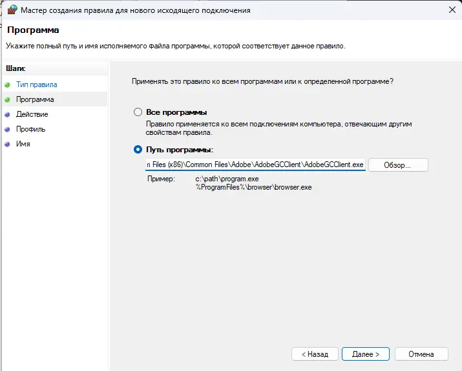Image resolution: width=462 pixels, height=371 pixels.
Task: Select the "Путь программы" radio button
Action: coord(138,149)
